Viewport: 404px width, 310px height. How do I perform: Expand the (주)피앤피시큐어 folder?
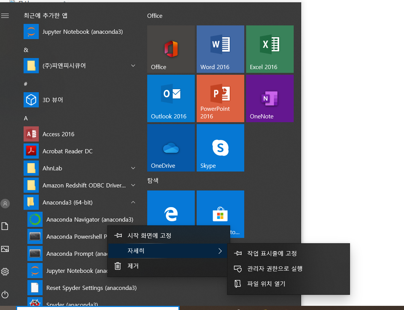pos(80,66)
